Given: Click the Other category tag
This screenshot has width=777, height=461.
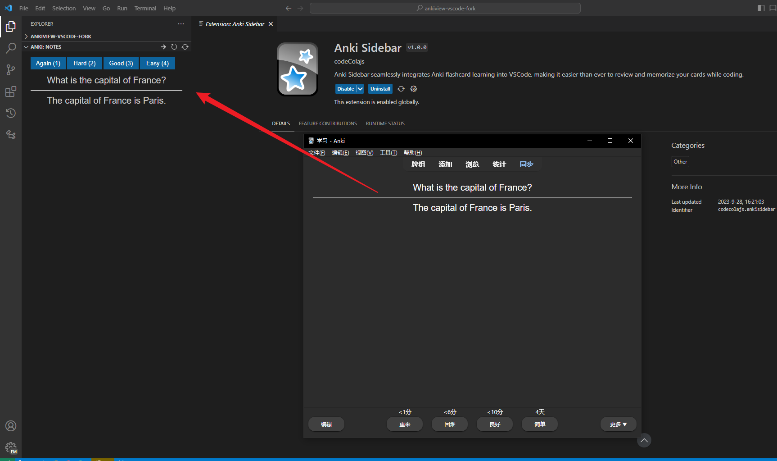Looking at the screenshot, I should [x=680, y=162].
